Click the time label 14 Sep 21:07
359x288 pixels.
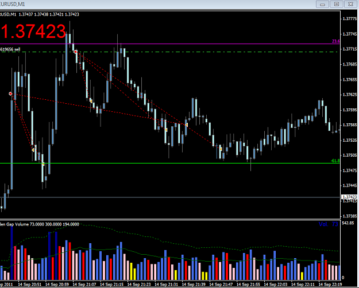(84, 285)
